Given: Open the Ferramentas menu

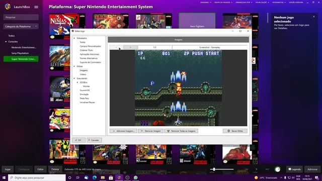Looking at the screenshot, I should [279, 3].
